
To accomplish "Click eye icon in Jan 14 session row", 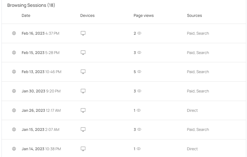I will (139, 149).
